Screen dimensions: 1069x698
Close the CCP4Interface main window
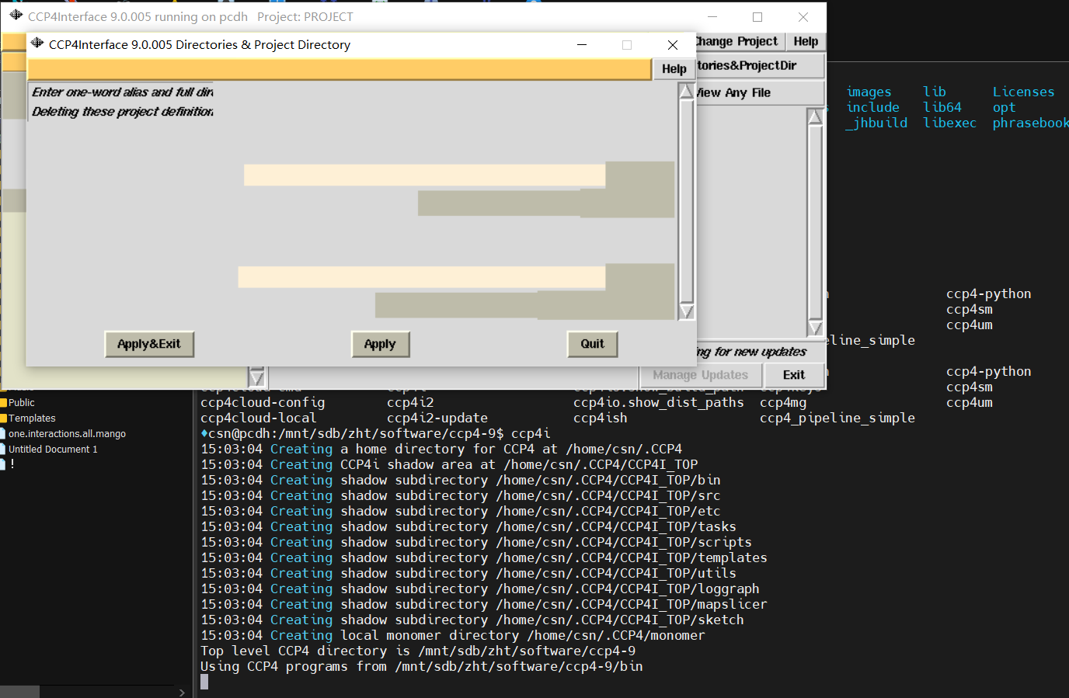click(803, 17)
